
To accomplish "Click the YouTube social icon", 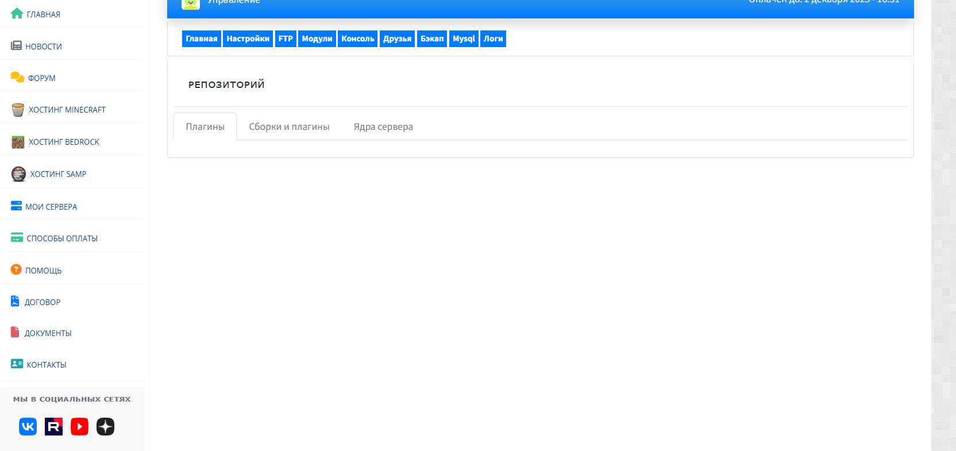I will point(79,426).
